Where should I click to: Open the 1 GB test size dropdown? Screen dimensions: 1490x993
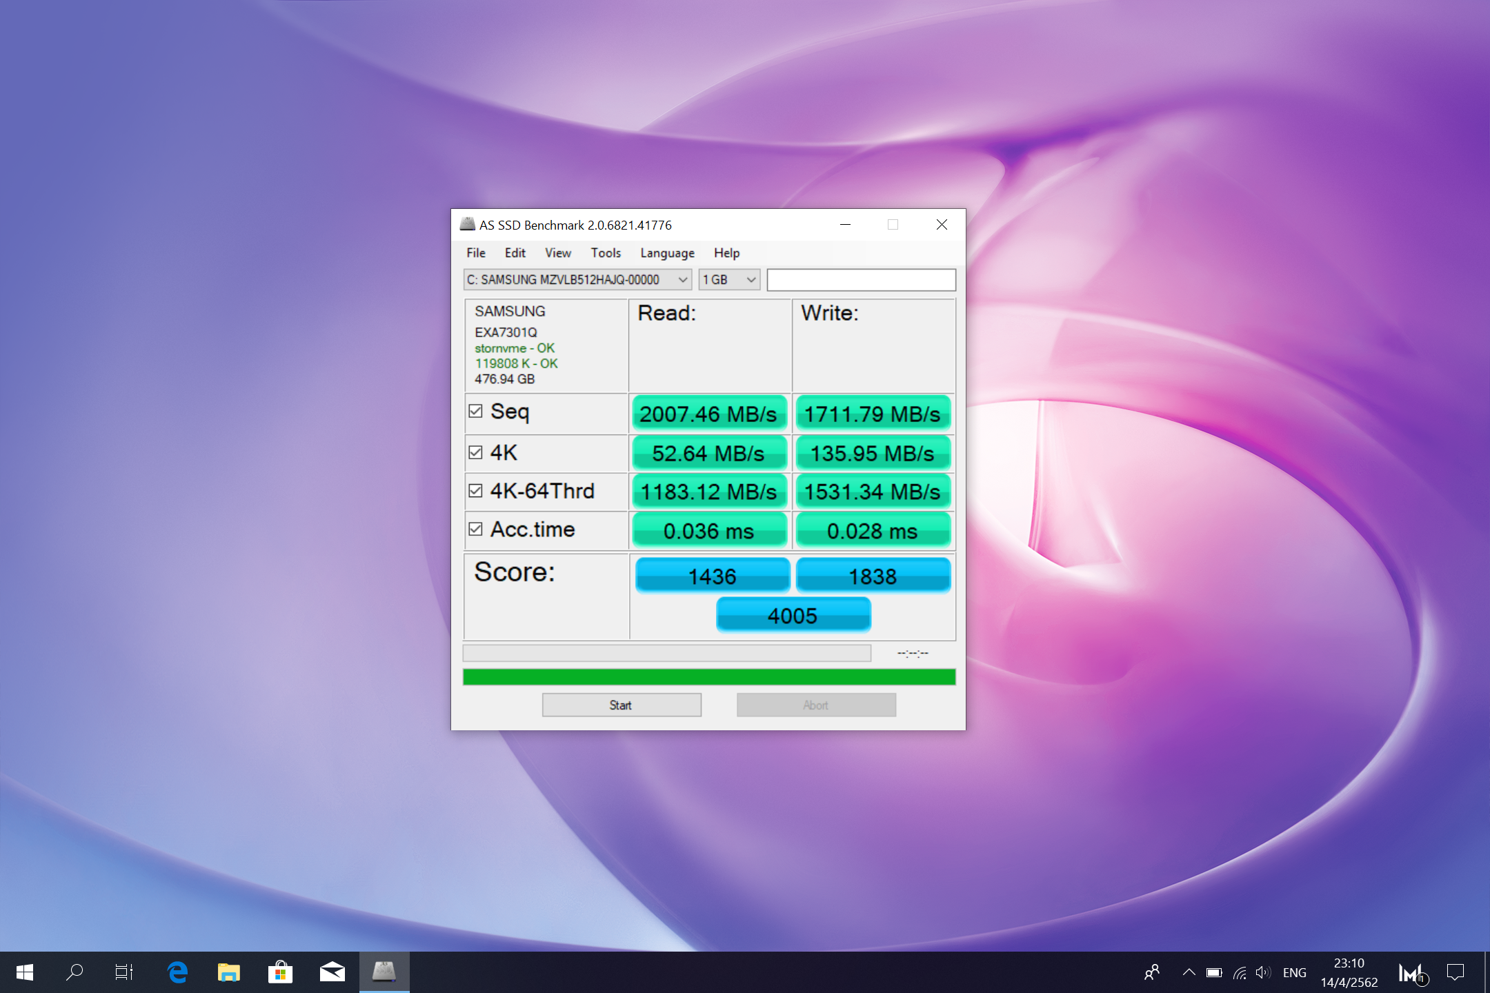tap(729, 279)
